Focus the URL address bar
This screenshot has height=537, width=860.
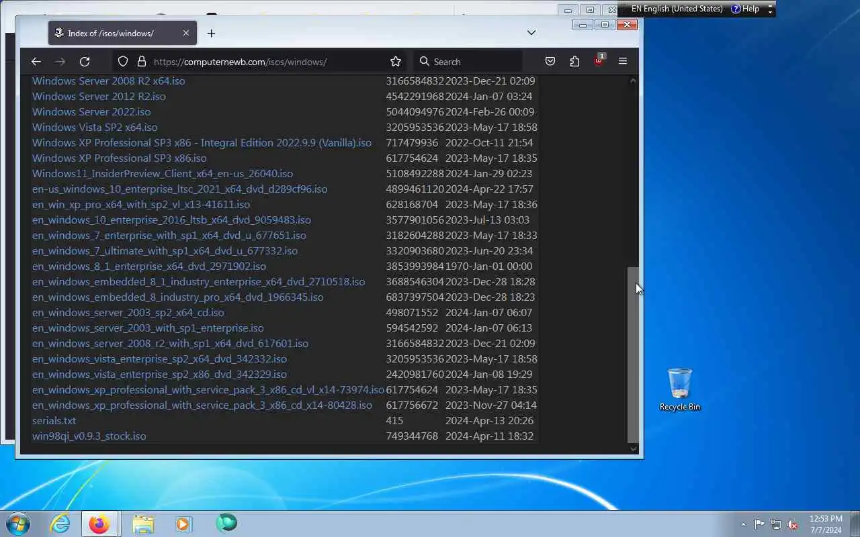click(x=259, y=62)
